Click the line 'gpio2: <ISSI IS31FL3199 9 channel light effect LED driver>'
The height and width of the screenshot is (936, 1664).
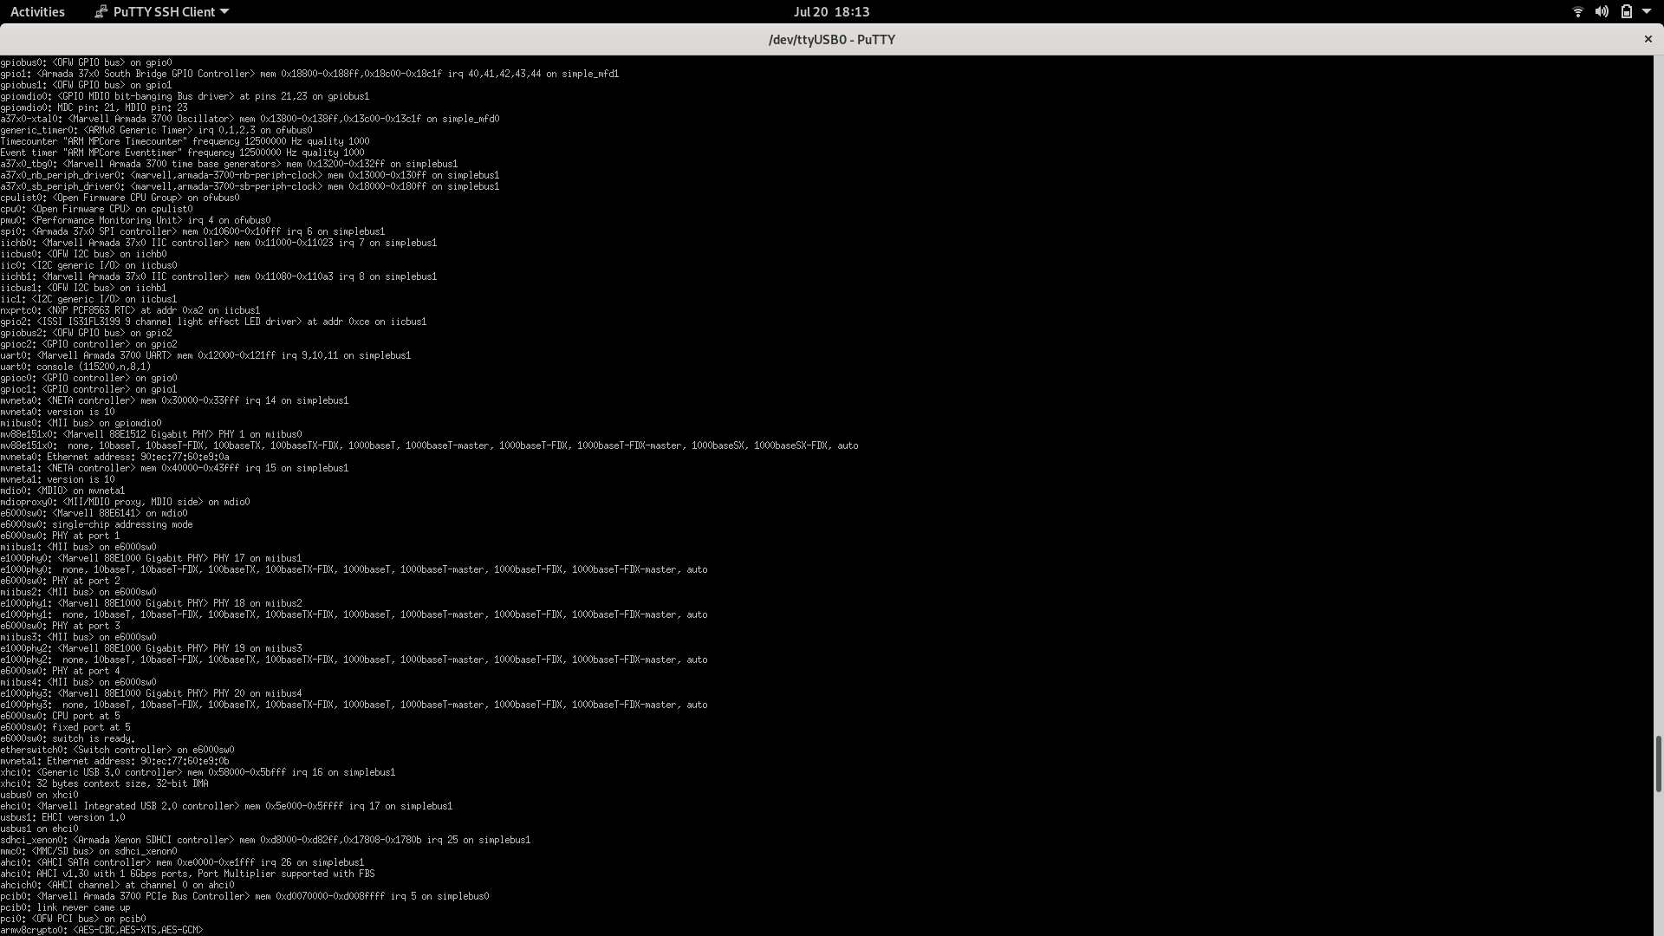[x=213, y=322]
